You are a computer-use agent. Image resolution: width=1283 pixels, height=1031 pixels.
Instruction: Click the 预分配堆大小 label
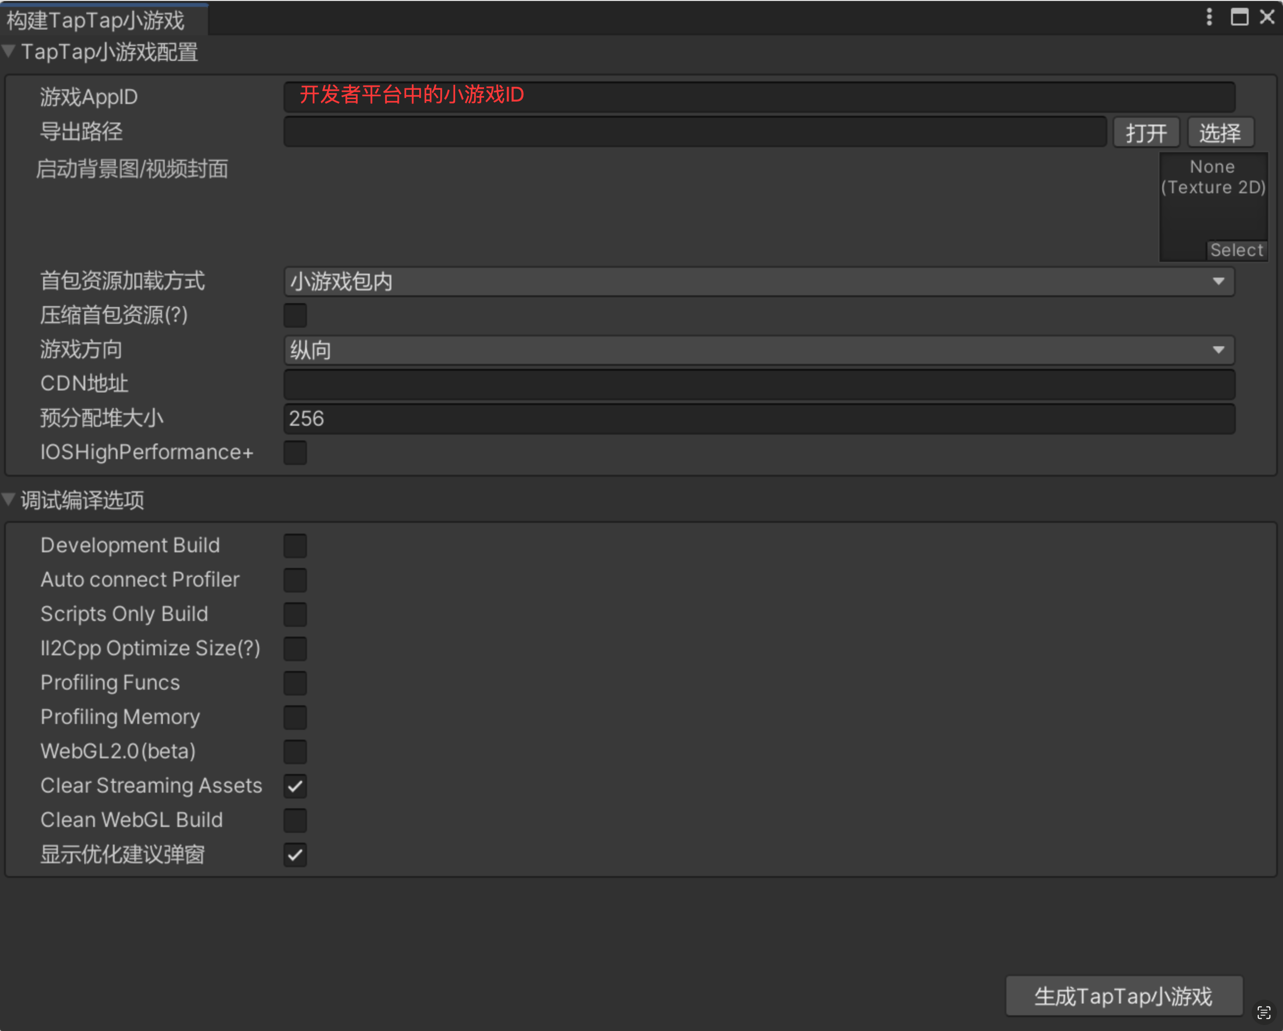[x=102, y=418]
